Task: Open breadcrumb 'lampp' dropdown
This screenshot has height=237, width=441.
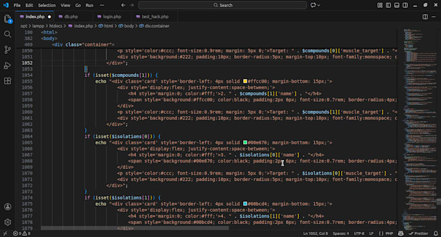Action: coord(38,26)
